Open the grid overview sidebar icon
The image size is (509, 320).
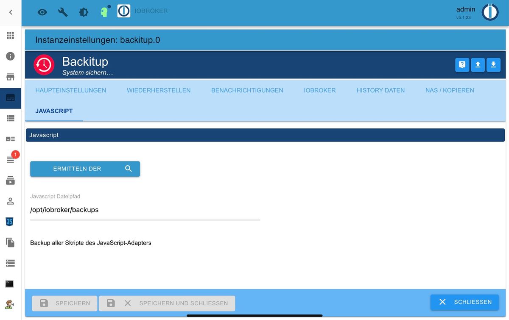pos(10,35)
